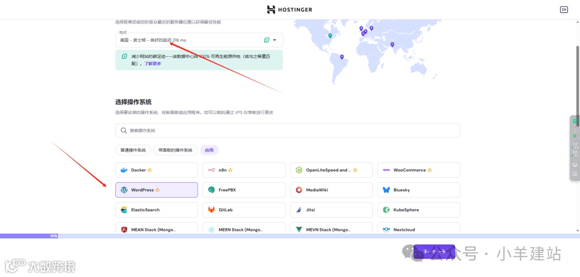The height and width of the screenshot is (277, 580).
Task: Click the OpenLiteSpeed and ... card label
Action: point(329,170)
